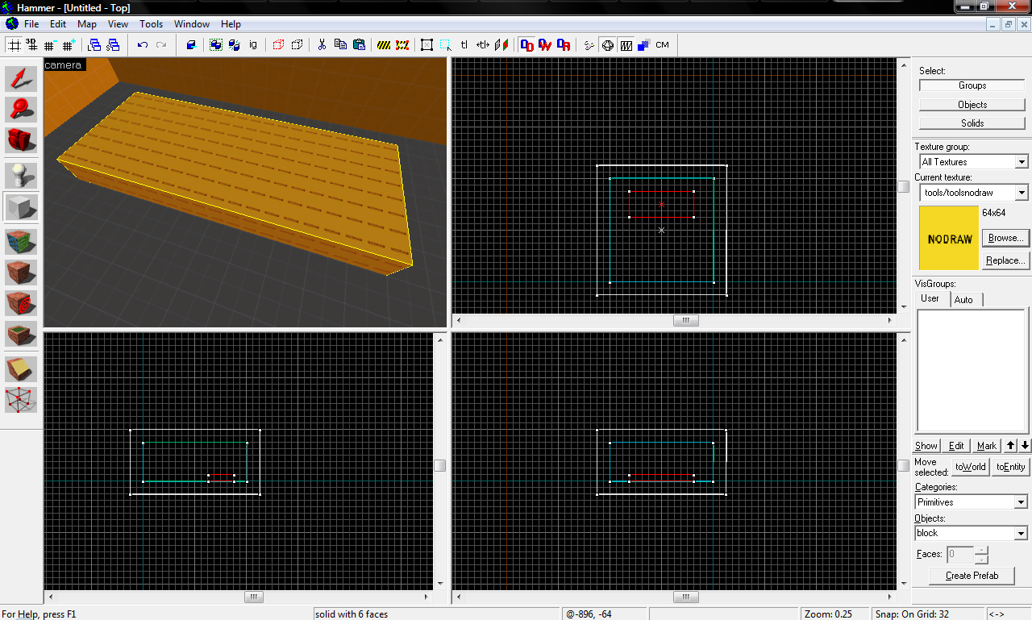The height and width of the screenshot is (620, 1032).
Task: Click the Carve with selected objects icon
Action: pos(191,45)
